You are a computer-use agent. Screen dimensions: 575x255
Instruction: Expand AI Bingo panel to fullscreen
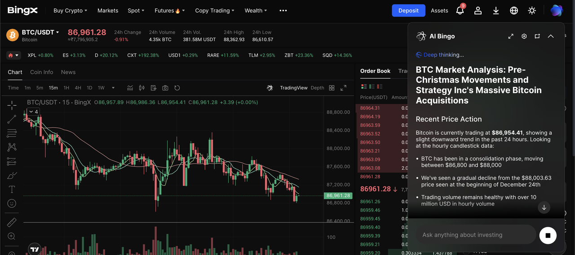tap(511, 36)
